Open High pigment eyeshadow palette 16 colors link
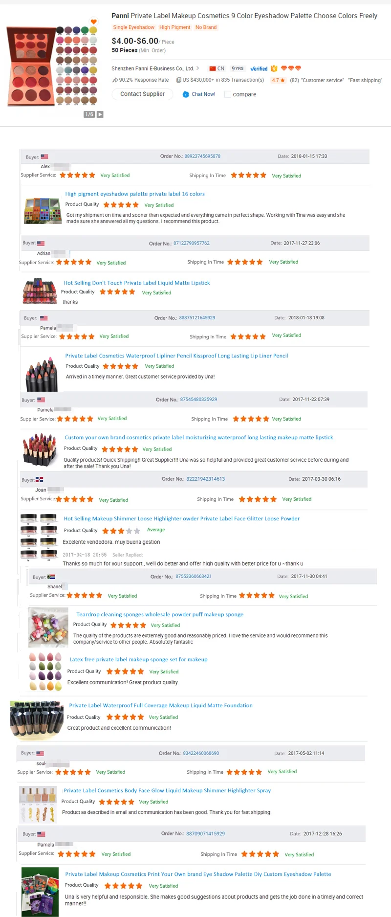 [x=135, y=194]
